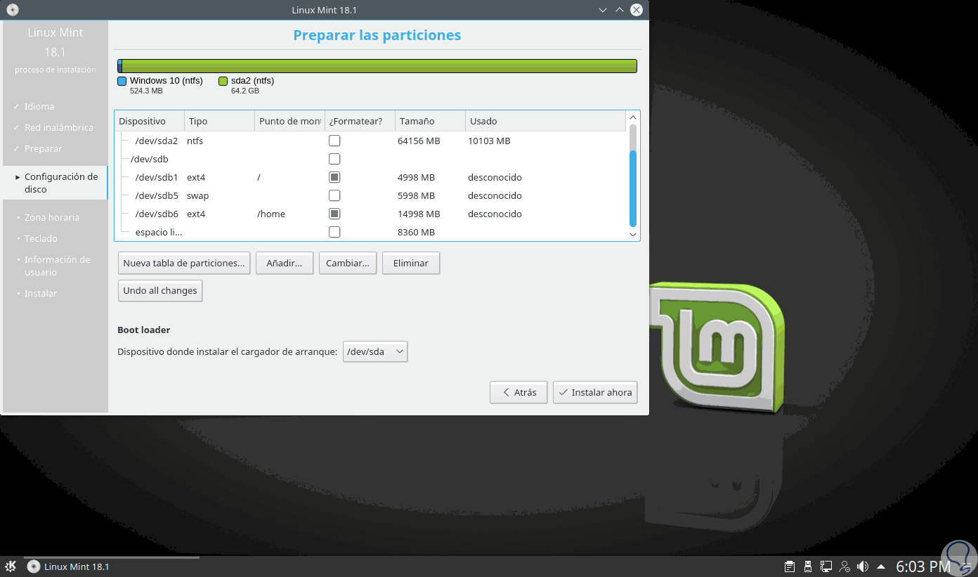Click the 'ntfs' type cell for /dev/sda2
This screenshot has height=577, width=978.
pyautogui.click(x=195, y=141)
